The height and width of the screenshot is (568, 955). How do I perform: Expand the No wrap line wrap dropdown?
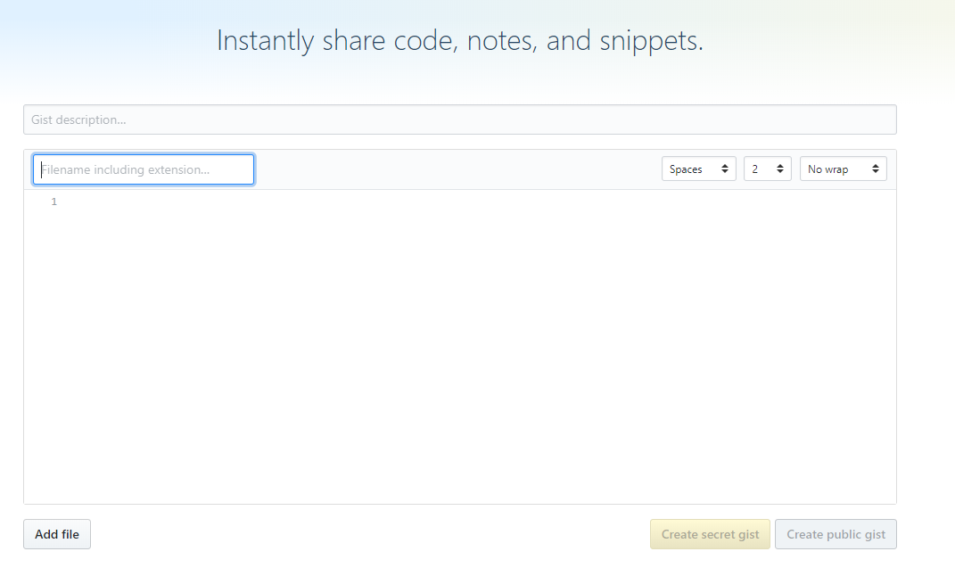[843, 169]
